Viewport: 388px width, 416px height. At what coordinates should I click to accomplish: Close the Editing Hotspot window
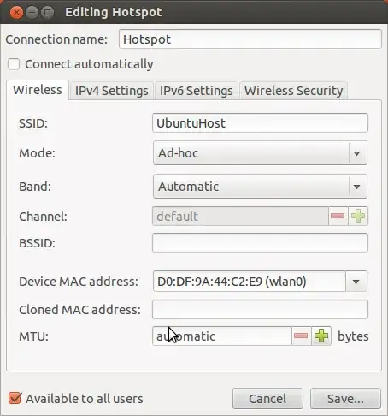point(16,12)
